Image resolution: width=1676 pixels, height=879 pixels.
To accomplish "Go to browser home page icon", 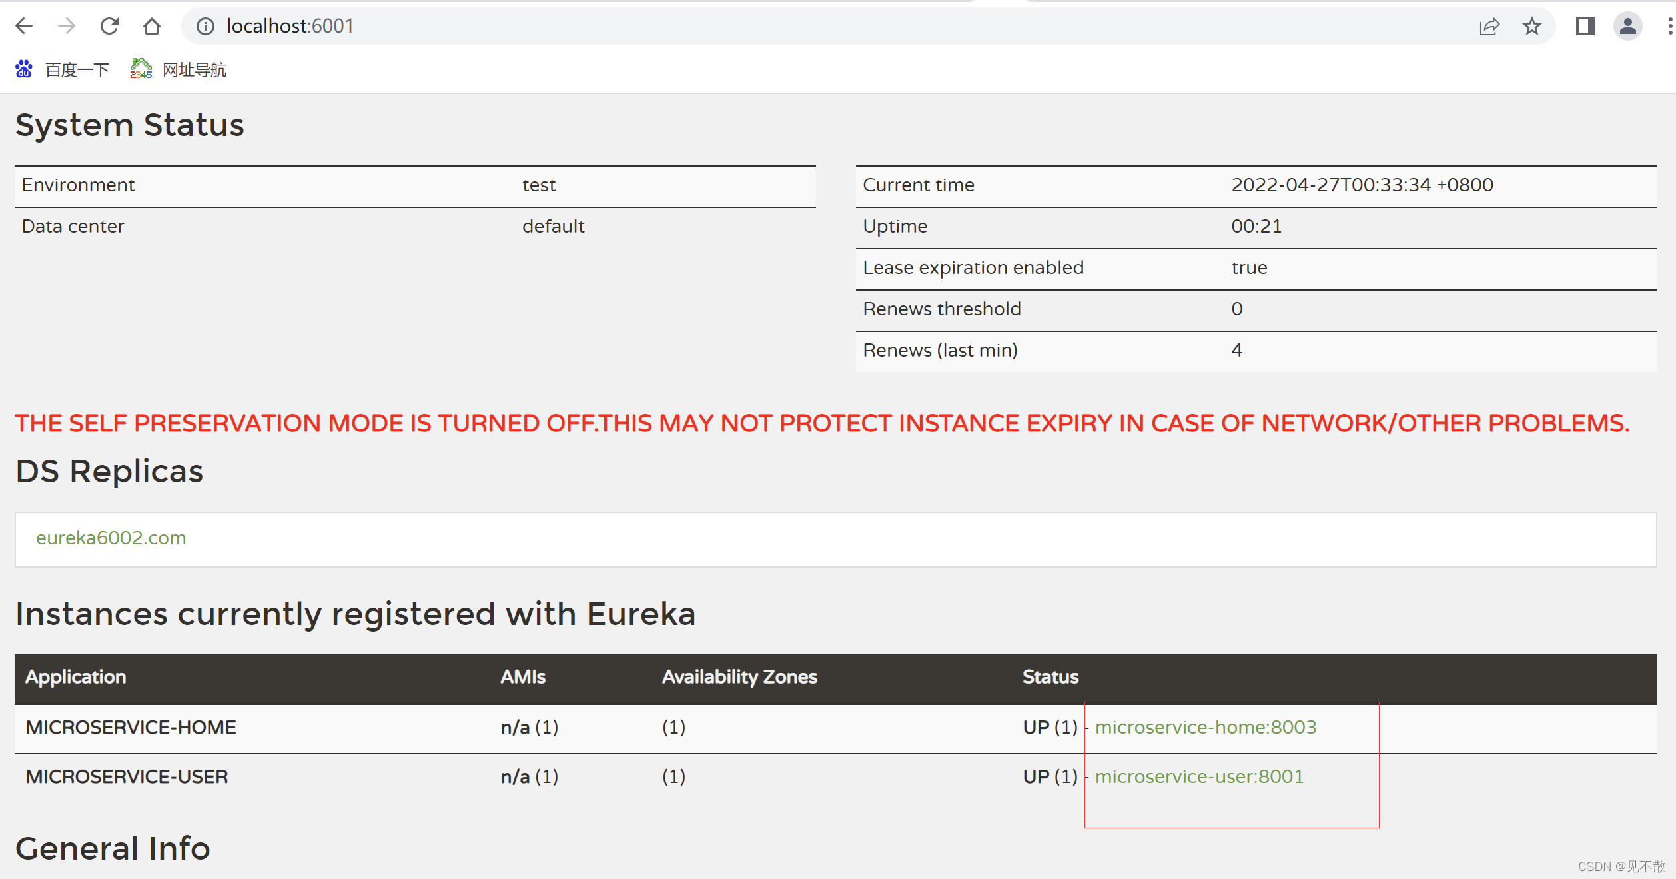I will (x=152, y=26).
